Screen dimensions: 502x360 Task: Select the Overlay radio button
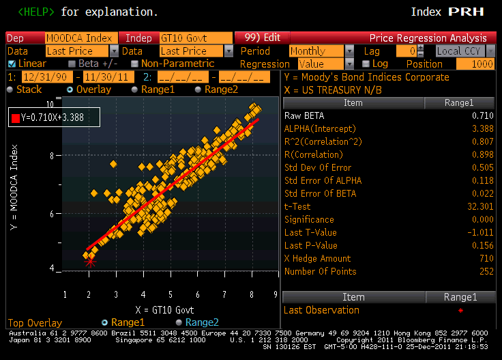point(70,89)
